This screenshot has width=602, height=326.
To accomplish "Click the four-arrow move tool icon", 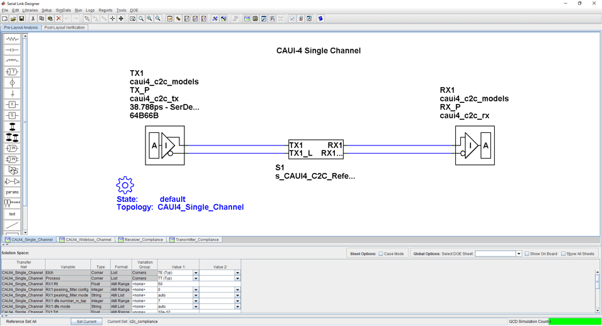I will 121,18.
